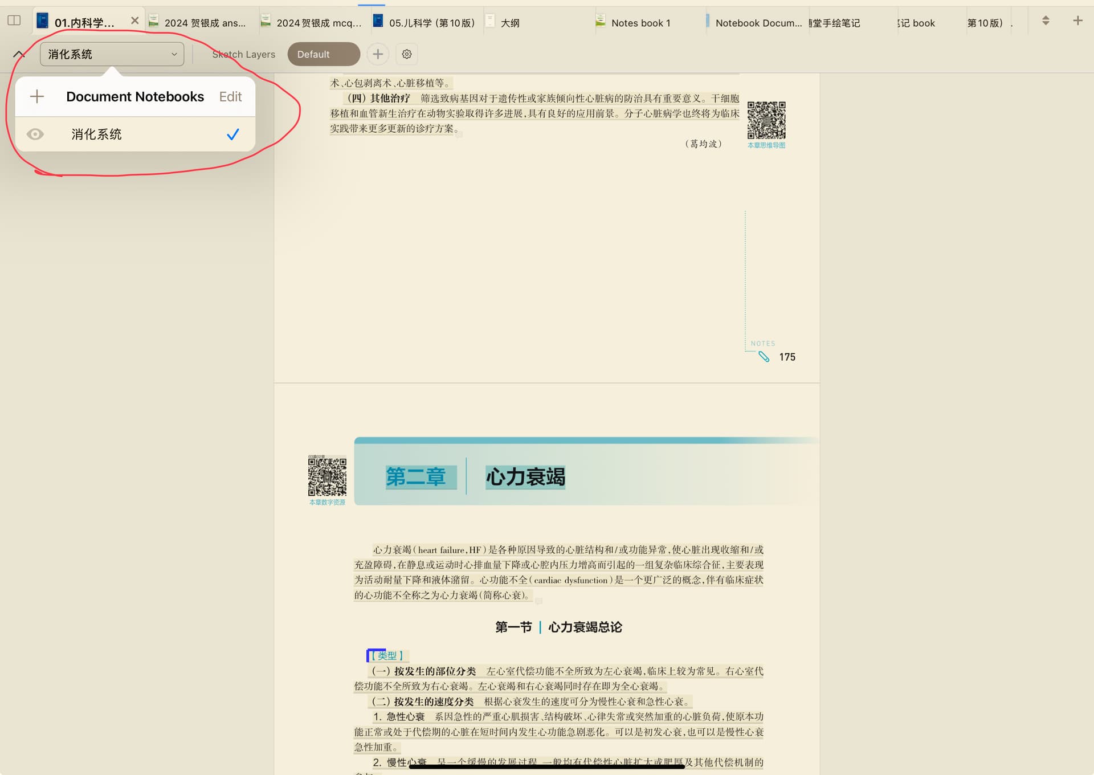The height and width of the screenshot is (775, 1094).
Task: Select the 消化系统 notebook checkmark
Action: coord(232,134)
